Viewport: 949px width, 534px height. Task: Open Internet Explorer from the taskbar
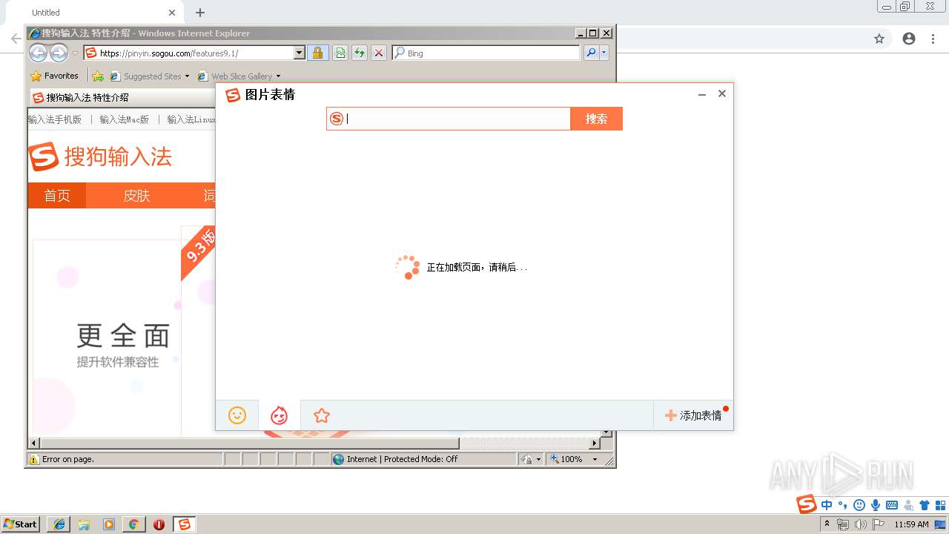pos(59,524)
